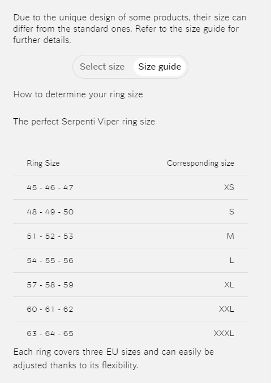
Task: Expand The perfect Serpenti Viper ring size
Action: pos(84,122)
